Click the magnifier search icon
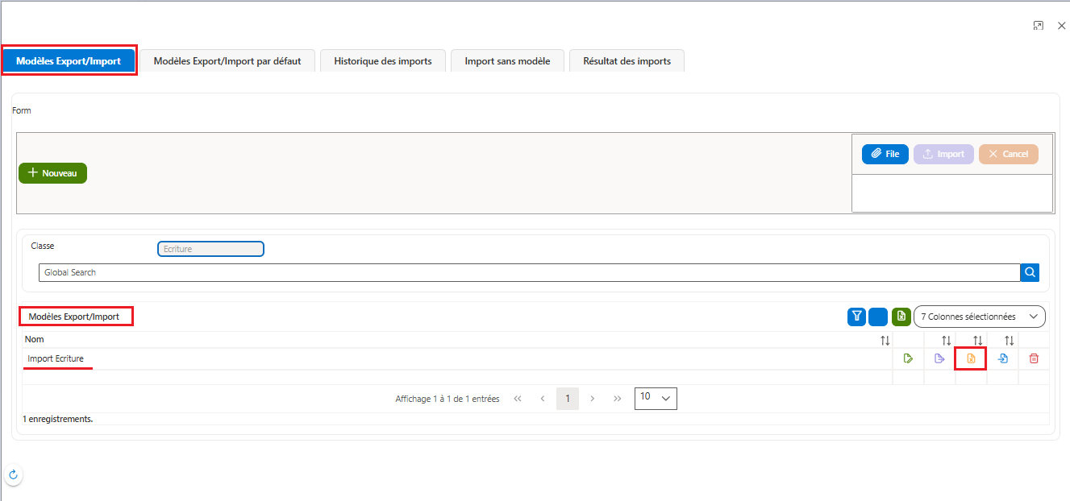This screenshot has height=501, width=1070. click(1030, 272)
